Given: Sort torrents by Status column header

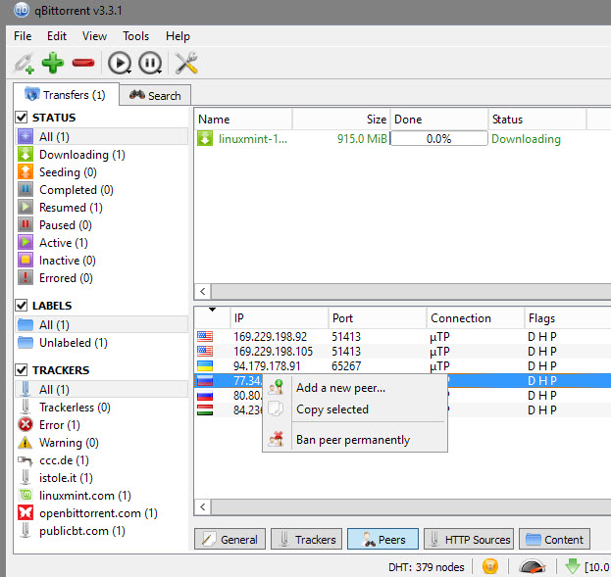Looking at the screenshot, I should pos(537,120).
